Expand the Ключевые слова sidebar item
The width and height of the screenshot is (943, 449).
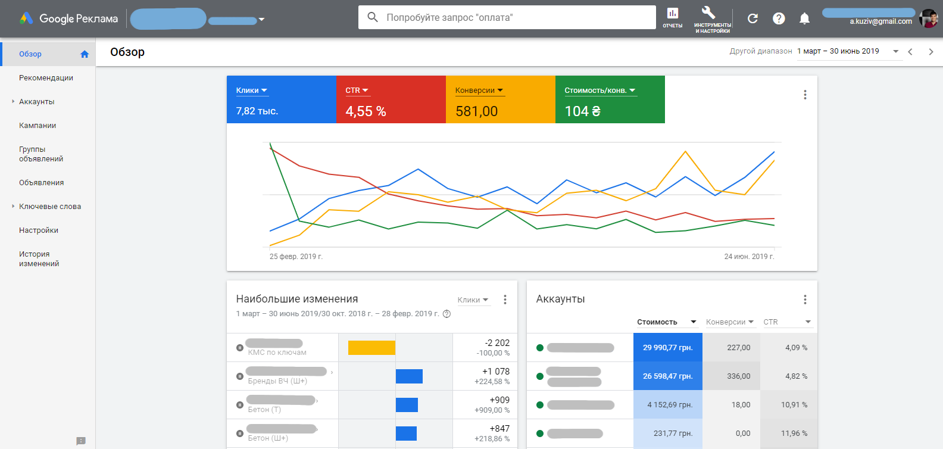pyautogui.click(x=13, y=206)
